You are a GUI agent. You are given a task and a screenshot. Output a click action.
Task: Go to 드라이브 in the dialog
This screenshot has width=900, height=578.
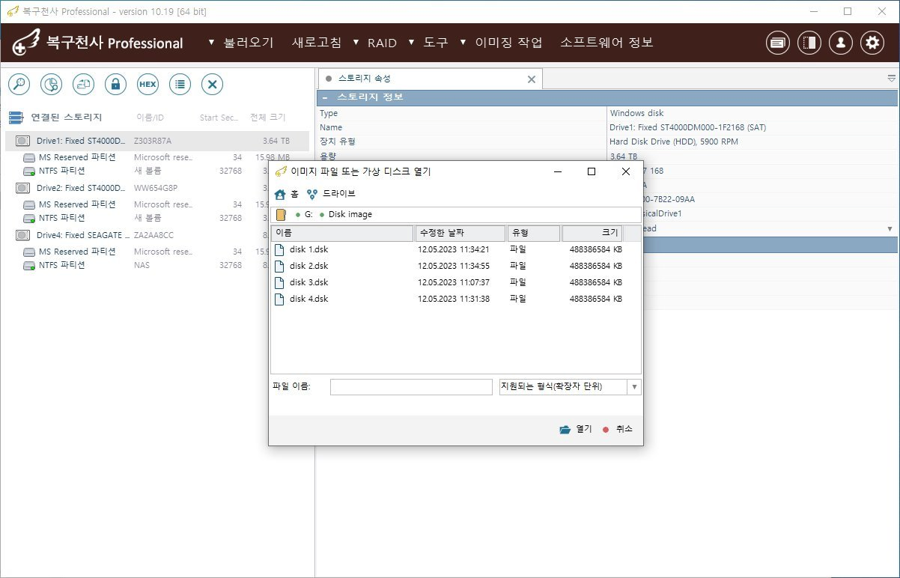click(339, 194)
